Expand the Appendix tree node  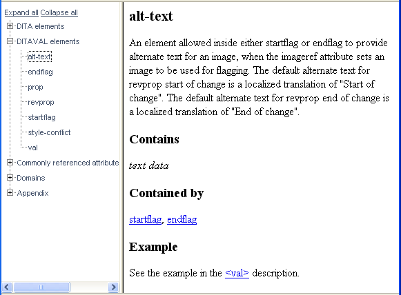(x=10, y=193)
